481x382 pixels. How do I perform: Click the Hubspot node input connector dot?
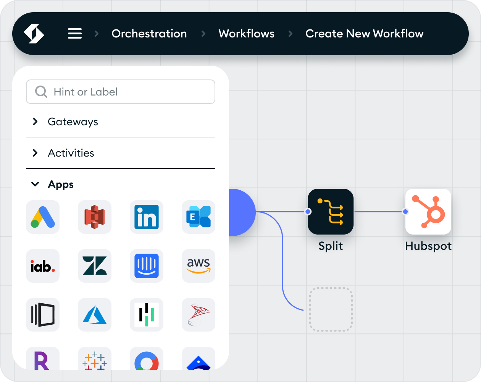pos(405,212)
